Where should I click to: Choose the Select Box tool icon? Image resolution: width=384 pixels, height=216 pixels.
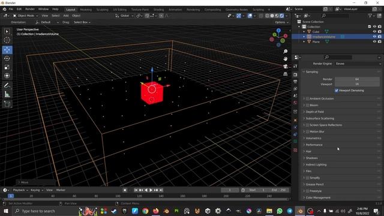[x=7, y=31]
